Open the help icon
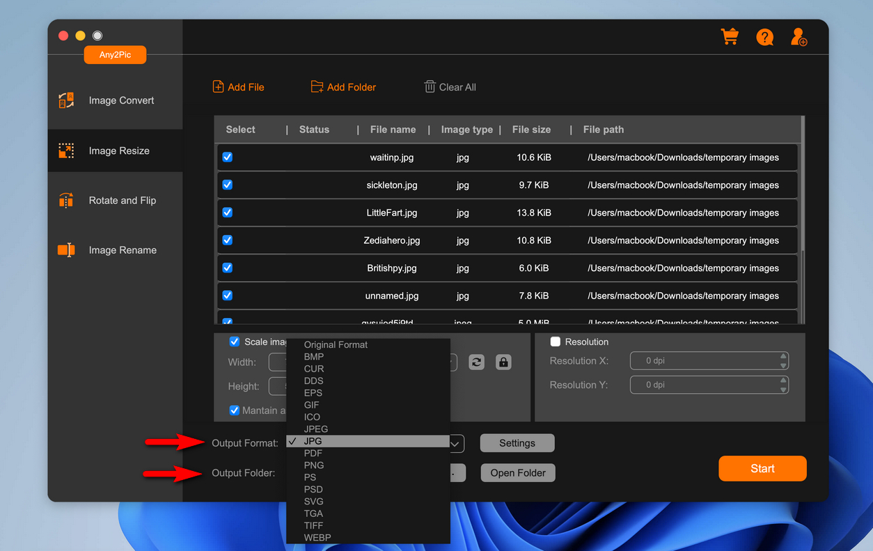Viewport: 873px width, 551px height. click(765, 37)
